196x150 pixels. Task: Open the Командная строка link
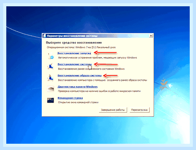coord(70,98)
